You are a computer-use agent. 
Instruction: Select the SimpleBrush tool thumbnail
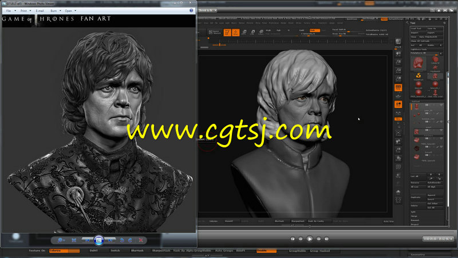click(418, 76)
